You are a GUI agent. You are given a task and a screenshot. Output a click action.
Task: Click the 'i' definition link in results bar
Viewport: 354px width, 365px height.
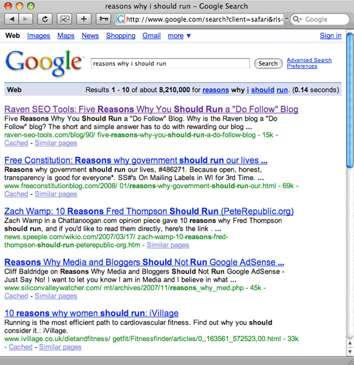coord(248,90)
